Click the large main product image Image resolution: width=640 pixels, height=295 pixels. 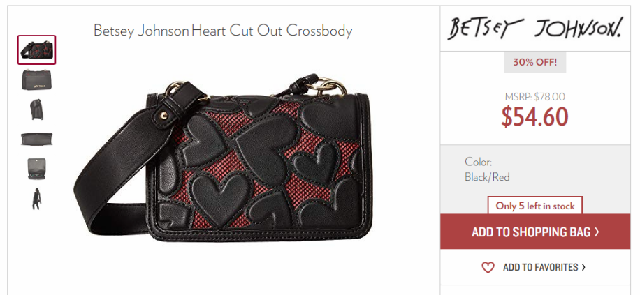click(223, 158)
